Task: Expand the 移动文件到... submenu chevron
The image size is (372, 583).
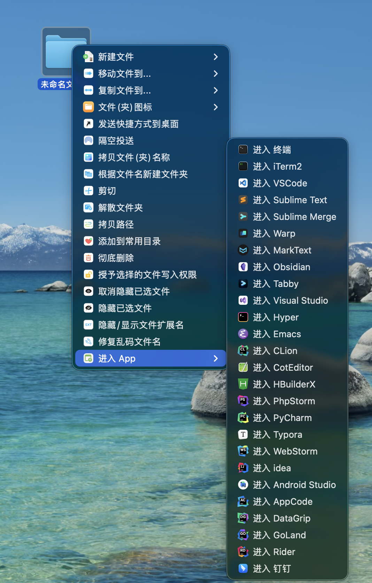Action: point(216,74)
